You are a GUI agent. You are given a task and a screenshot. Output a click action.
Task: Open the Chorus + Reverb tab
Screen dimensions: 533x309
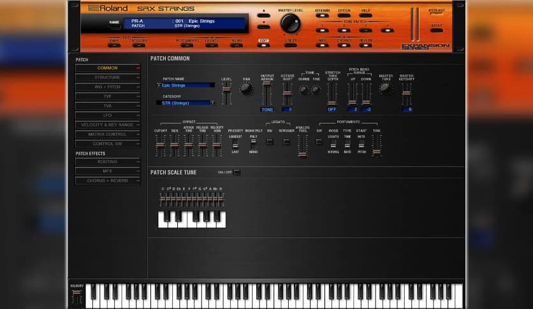tap(107, 181)
